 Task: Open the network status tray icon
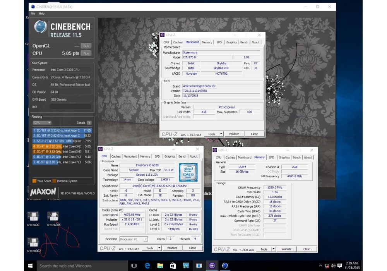pyautogui.click(x=327, y=266)
